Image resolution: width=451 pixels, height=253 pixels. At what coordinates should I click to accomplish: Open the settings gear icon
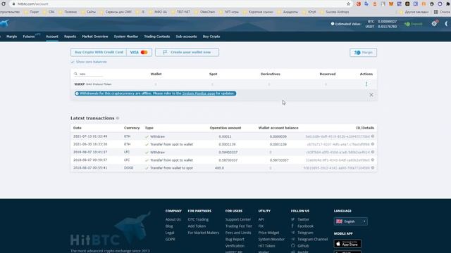434,24
